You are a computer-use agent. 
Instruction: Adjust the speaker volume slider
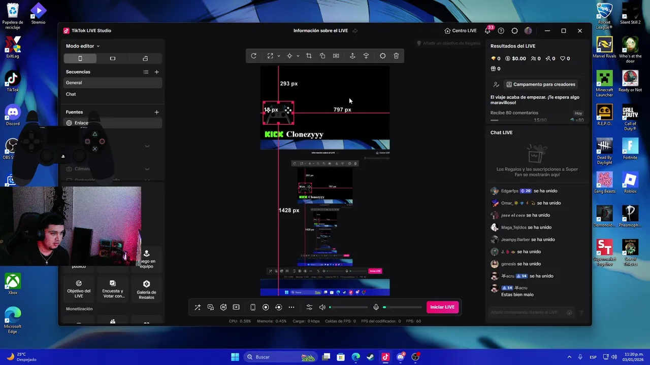pyautogui.click(x=349, y=307)
